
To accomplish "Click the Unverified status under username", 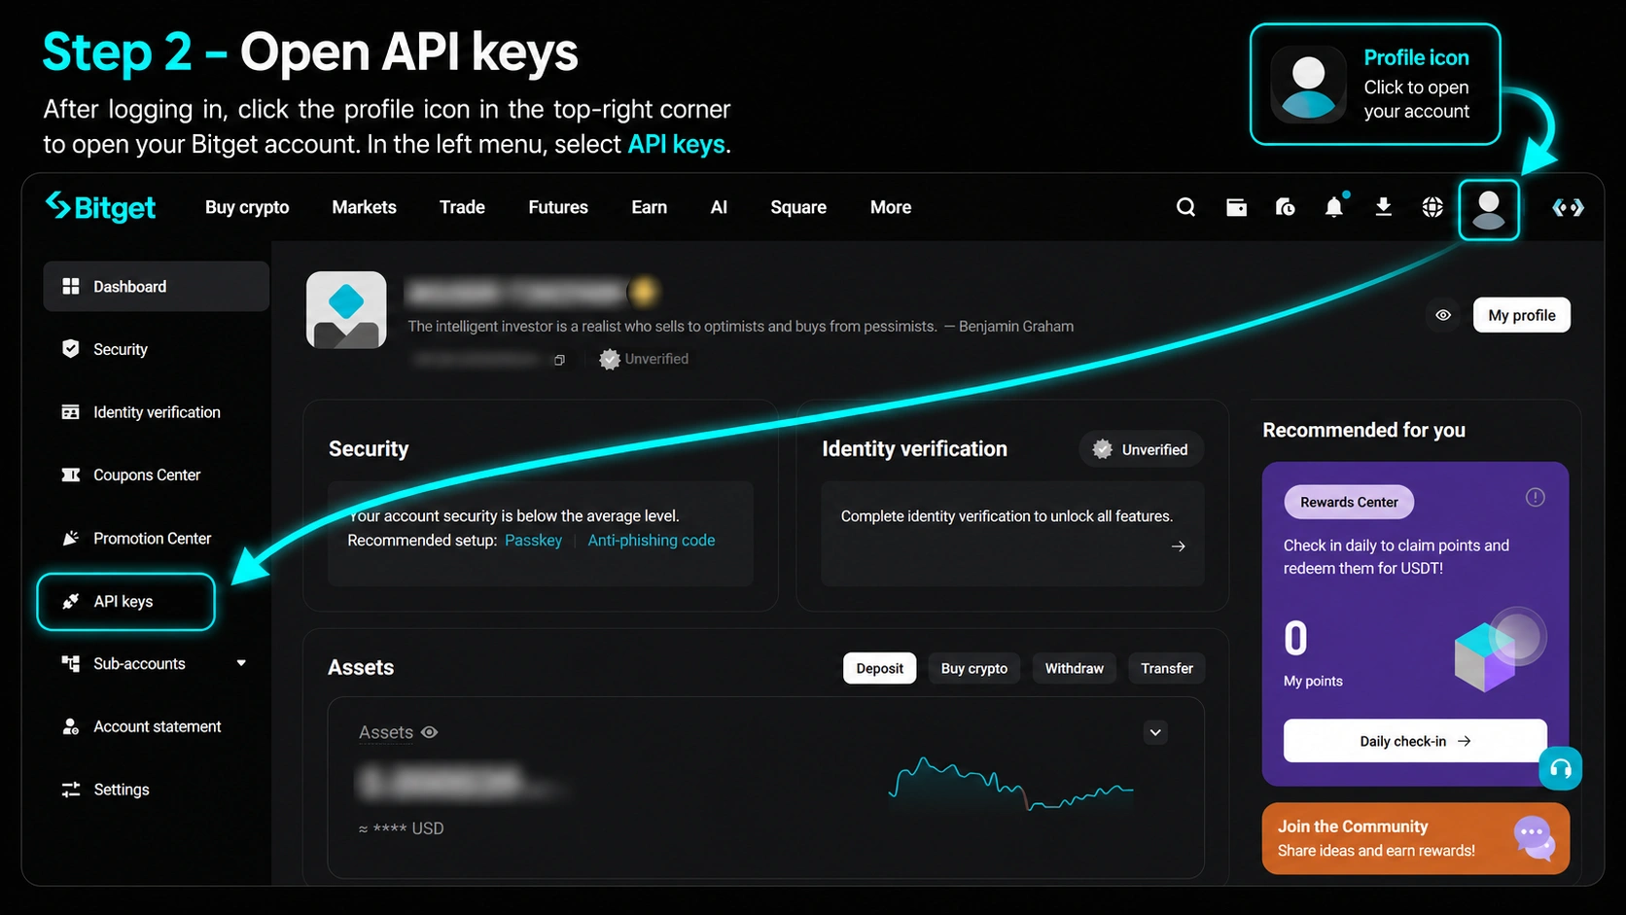I will click(x=644, y=359).
